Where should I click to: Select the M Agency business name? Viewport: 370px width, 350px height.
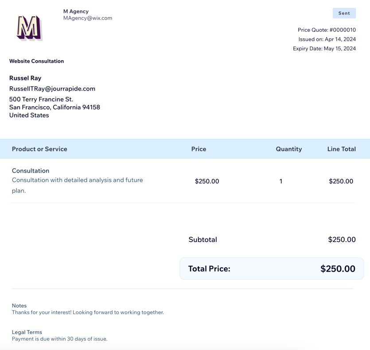[76, 12]
